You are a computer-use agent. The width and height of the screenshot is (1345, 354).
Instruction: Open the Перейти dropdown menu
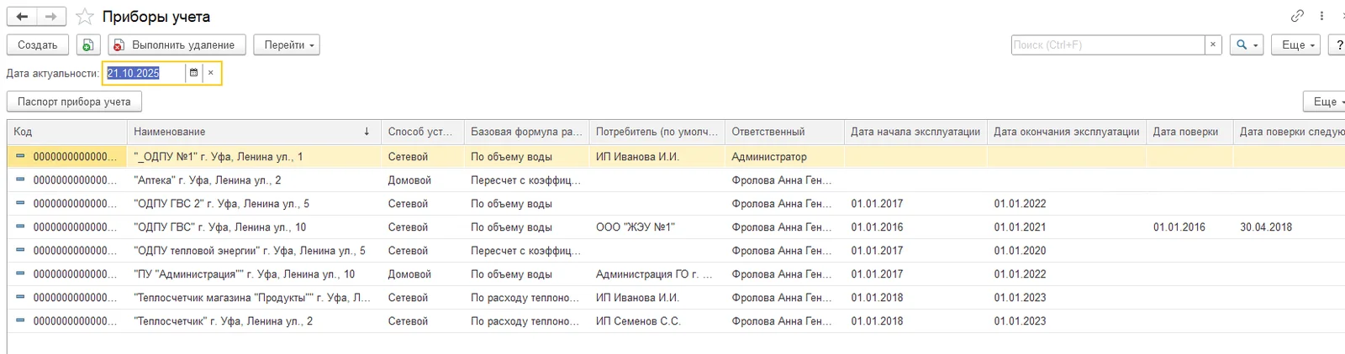pyautogui.click(x=287, y=44)
